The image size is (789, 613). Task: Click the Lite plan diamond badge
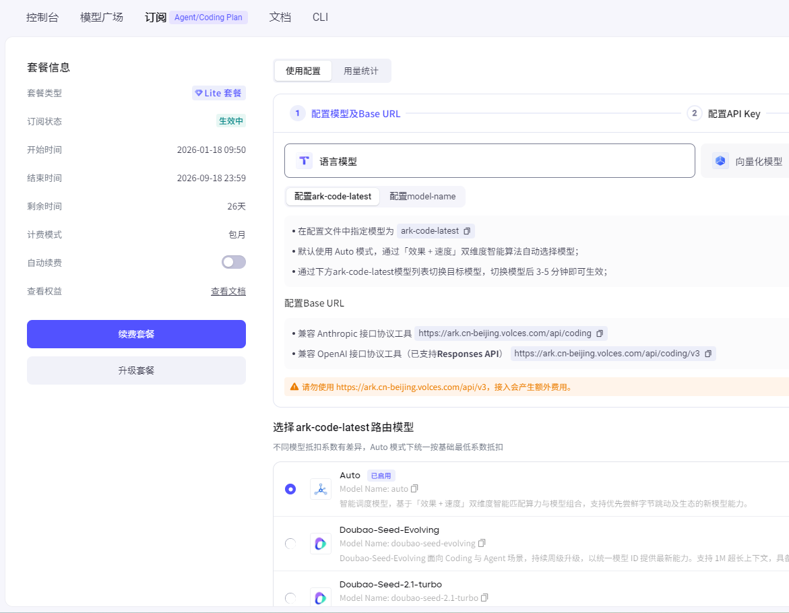(219, 93)
